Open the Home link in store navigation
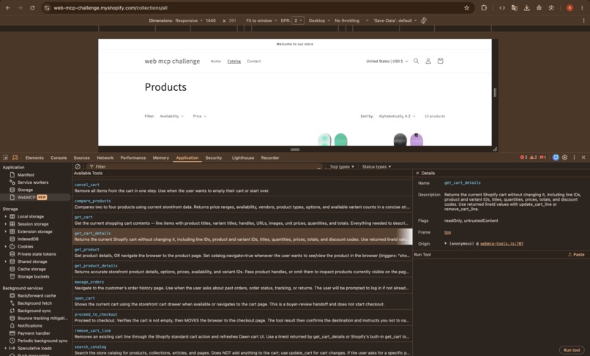The height and width of the screenshot is (356, 590). click(216, 61)
